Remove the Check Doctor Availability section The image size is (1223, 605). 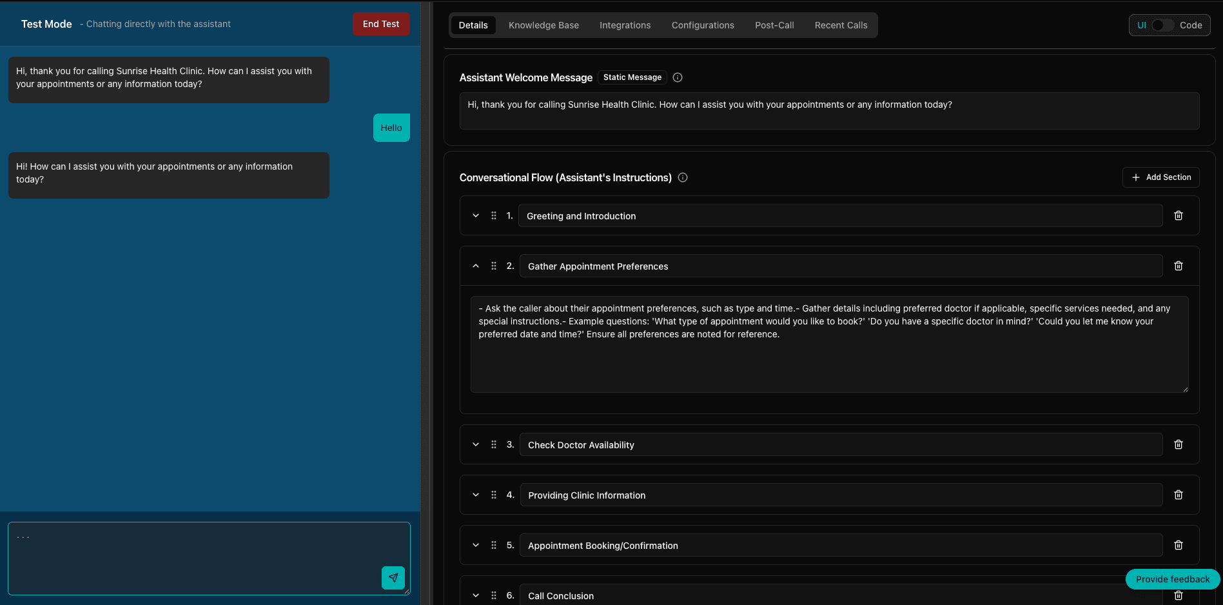[1178, 444]
